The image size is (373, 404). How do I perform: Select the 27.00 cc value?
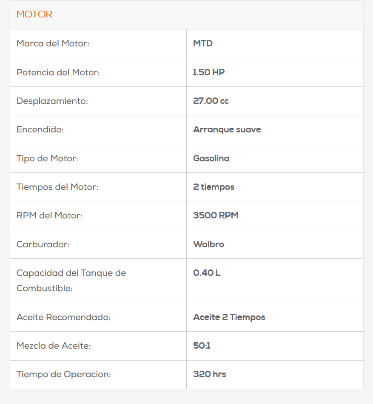(x=211, y=101)
